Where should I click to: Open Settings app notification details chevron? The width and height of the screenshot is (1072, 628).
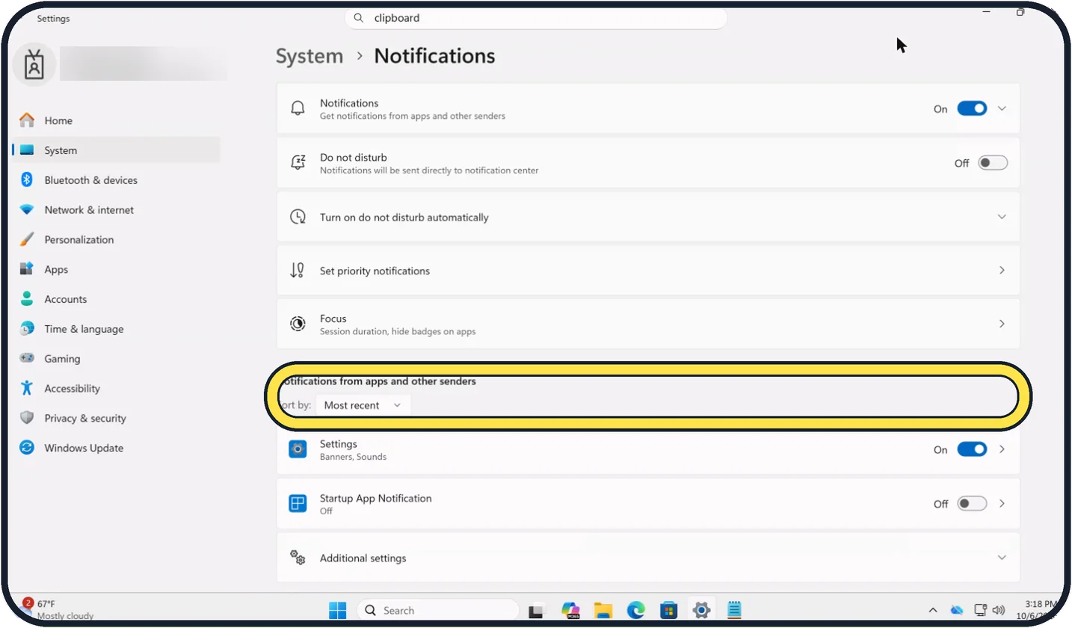1002,449
